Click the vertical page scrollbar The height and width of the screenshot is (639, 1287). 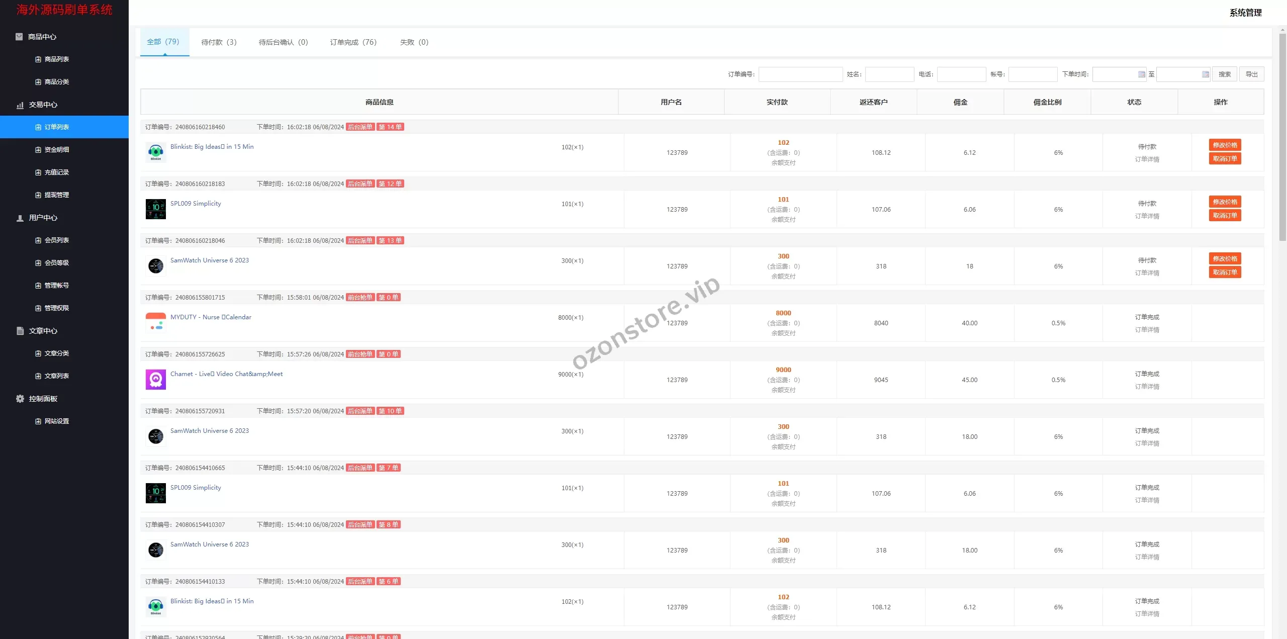tap(1282, 136)
